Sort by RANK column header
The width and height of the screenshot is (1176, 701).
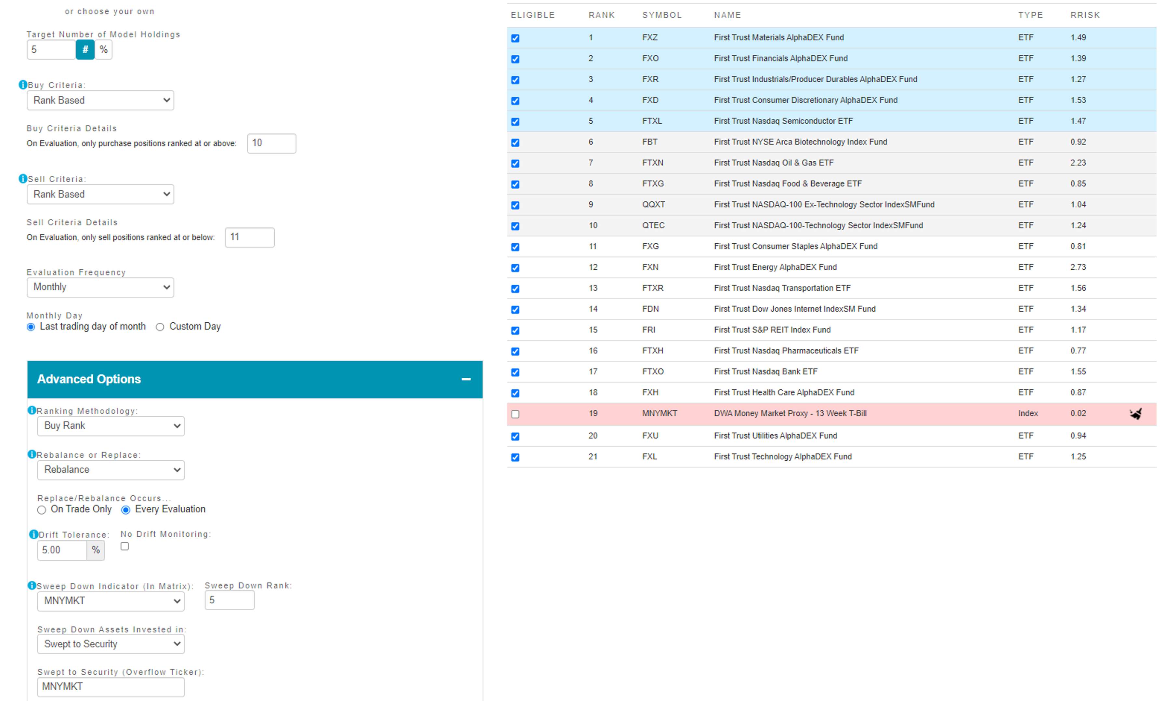pos(602,15)
